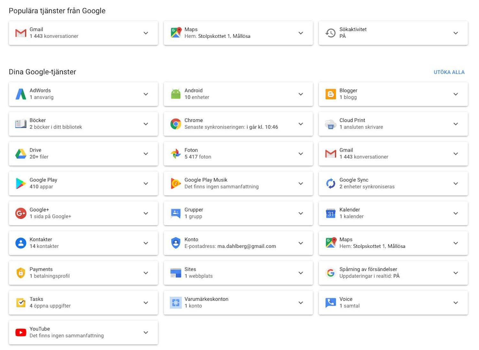Click the AdWords logo icon
479x350 pixels.
(x=21, y=94)
